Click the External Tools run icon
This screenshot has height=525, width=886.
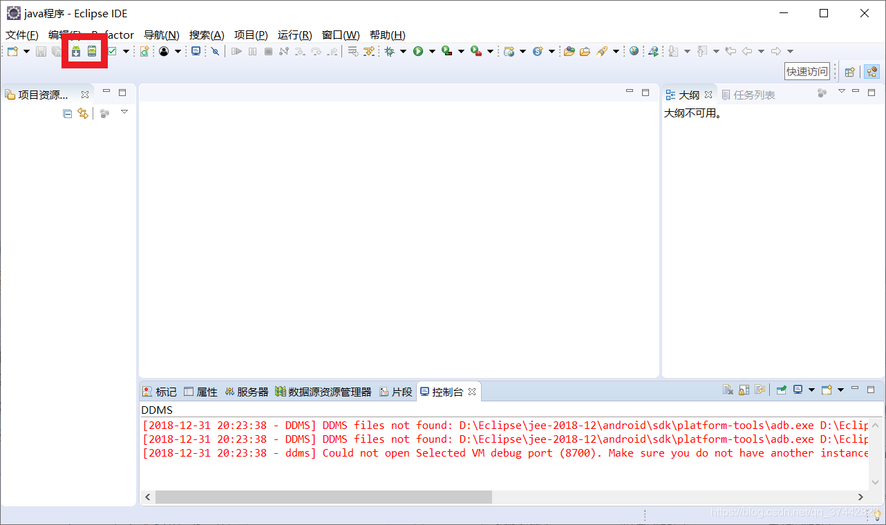pyautogui.click(x=476, y=51)
